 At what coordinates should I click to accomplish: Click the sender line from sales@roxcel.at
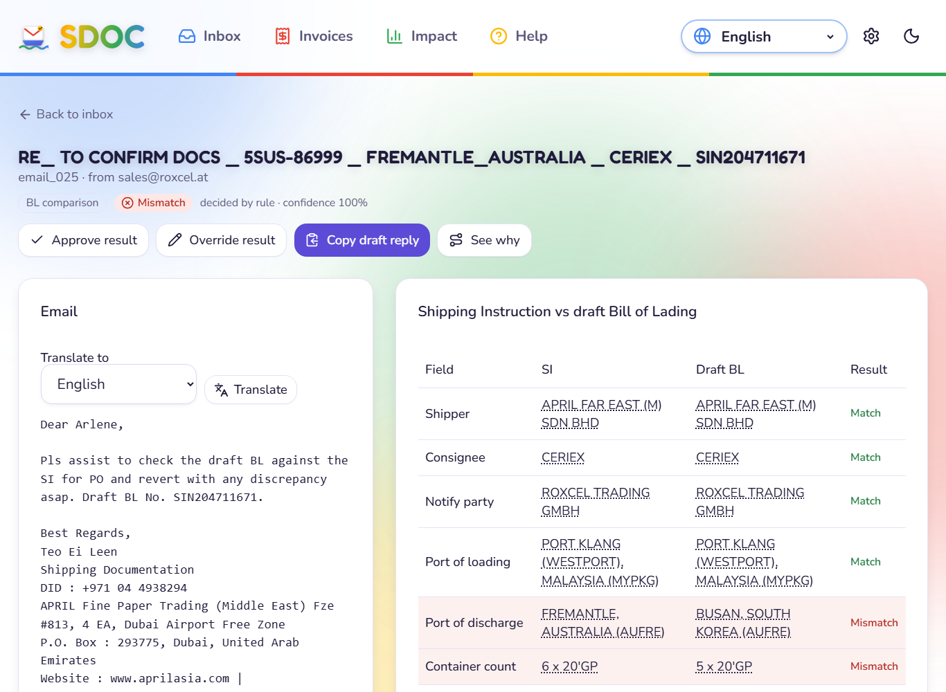click(114, 177)
